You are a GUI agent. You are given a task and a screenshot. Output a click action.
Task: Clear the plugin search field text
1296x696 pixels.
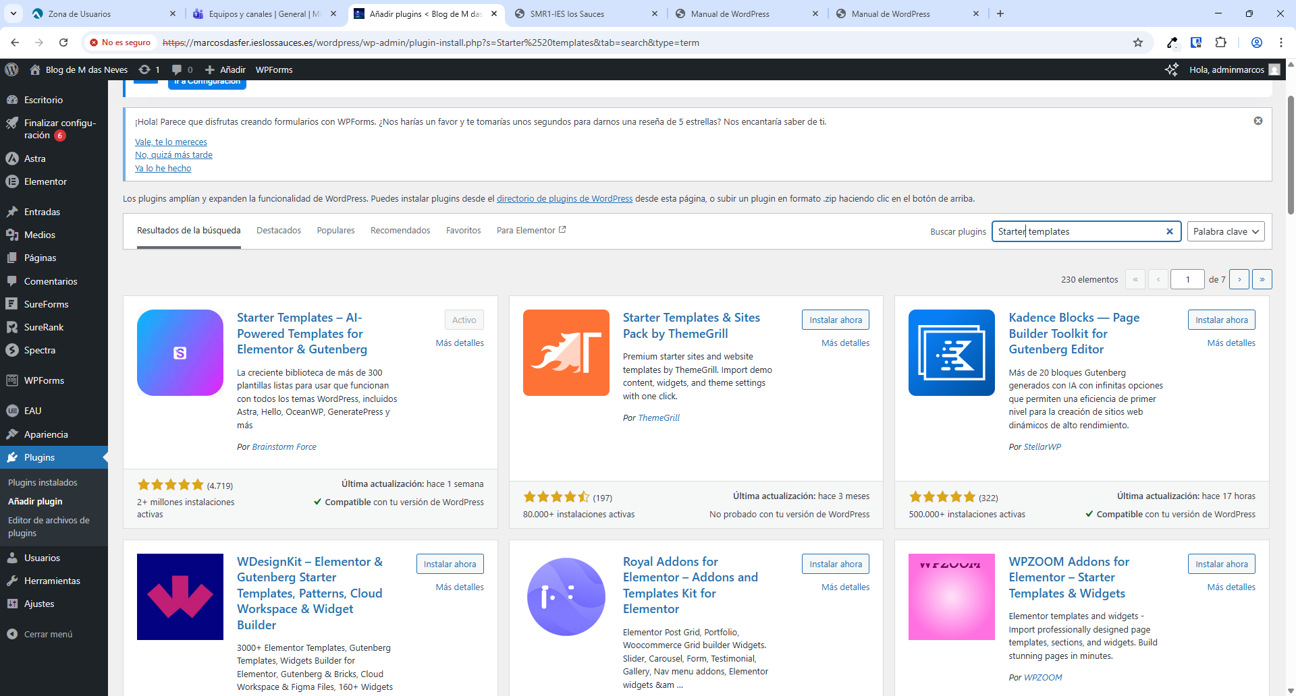pos(1170,231)
